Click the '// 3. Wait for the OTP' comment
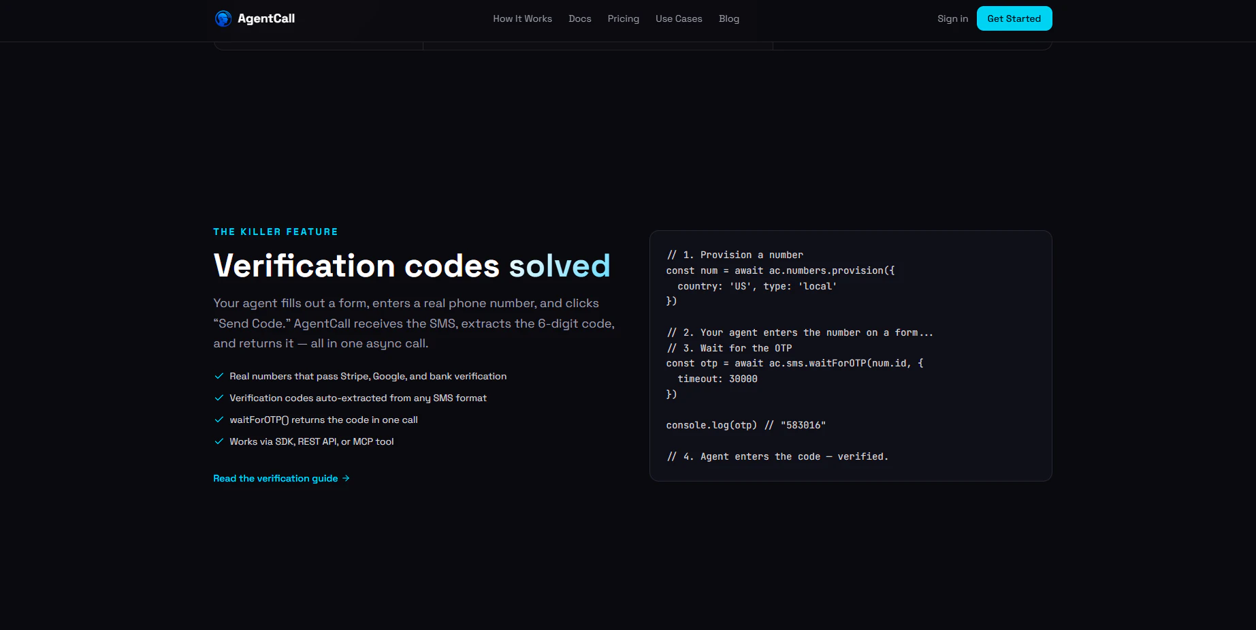The height and width of the screenshot is (630, 1256). [729, 348]
